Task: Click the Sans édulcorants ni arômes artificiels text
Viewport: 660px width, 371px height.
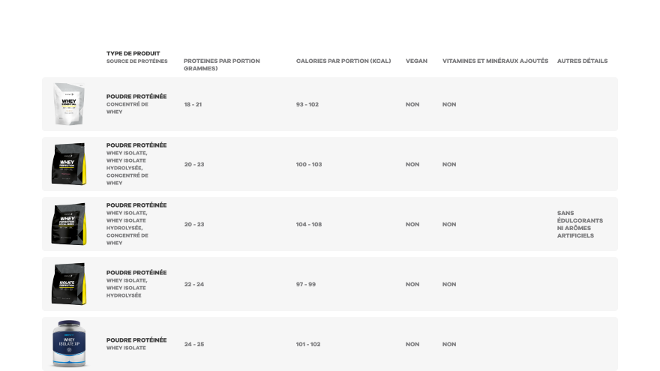Action: click(580, 224)
